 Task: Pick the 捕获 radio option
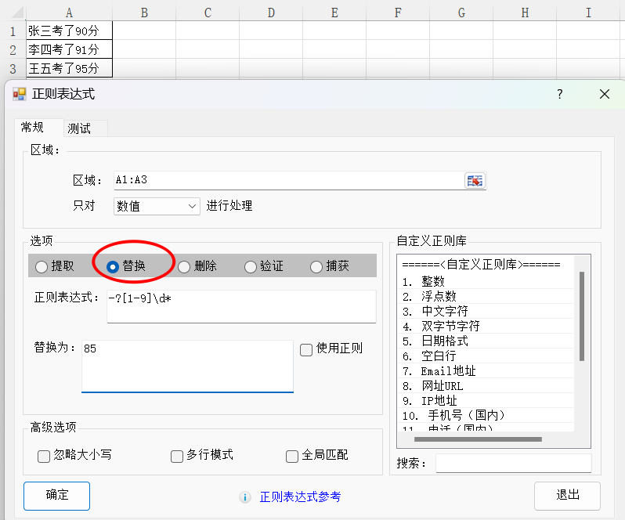coord(317,267)
